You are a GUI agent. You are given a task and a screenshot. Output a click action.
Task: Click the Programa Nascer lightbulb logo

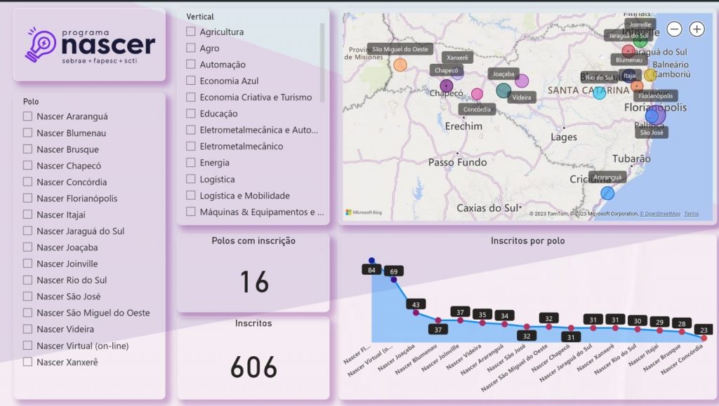[x=40, y=45]
